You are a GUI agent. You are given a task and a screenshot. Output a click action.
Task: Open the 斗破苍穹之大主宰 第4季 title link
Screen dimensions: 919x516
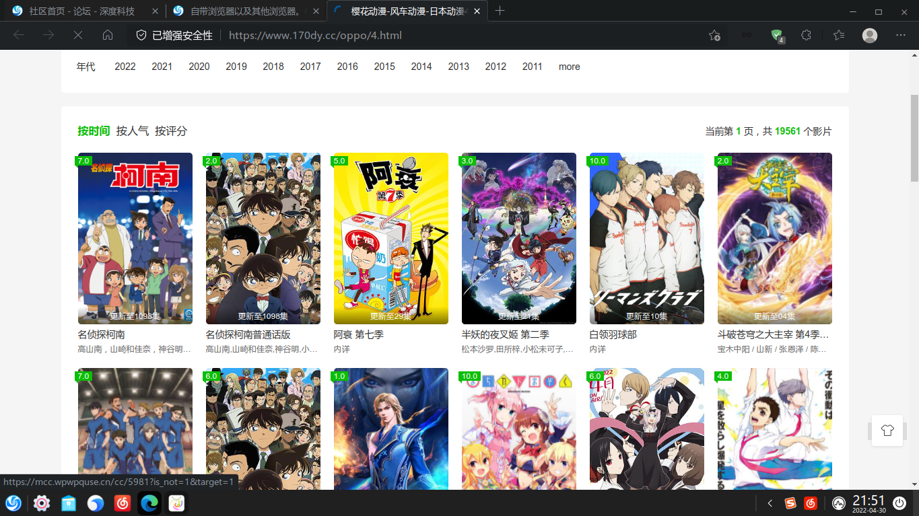click(774, 334)
